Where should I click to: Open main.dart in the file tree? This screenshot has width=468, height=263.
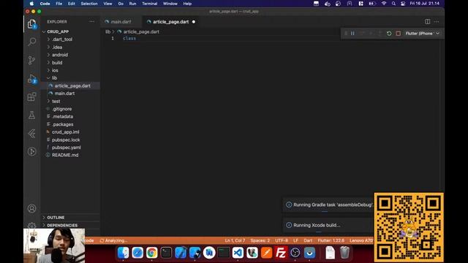click(70, 94)
